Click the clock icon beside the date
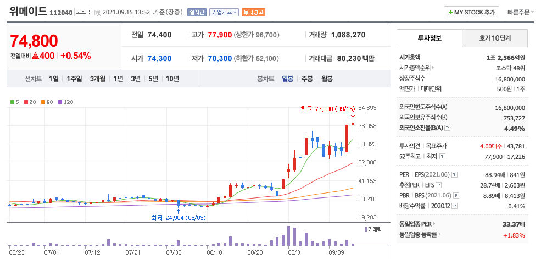This screenshot has height=259, width=541. (98, 13)
